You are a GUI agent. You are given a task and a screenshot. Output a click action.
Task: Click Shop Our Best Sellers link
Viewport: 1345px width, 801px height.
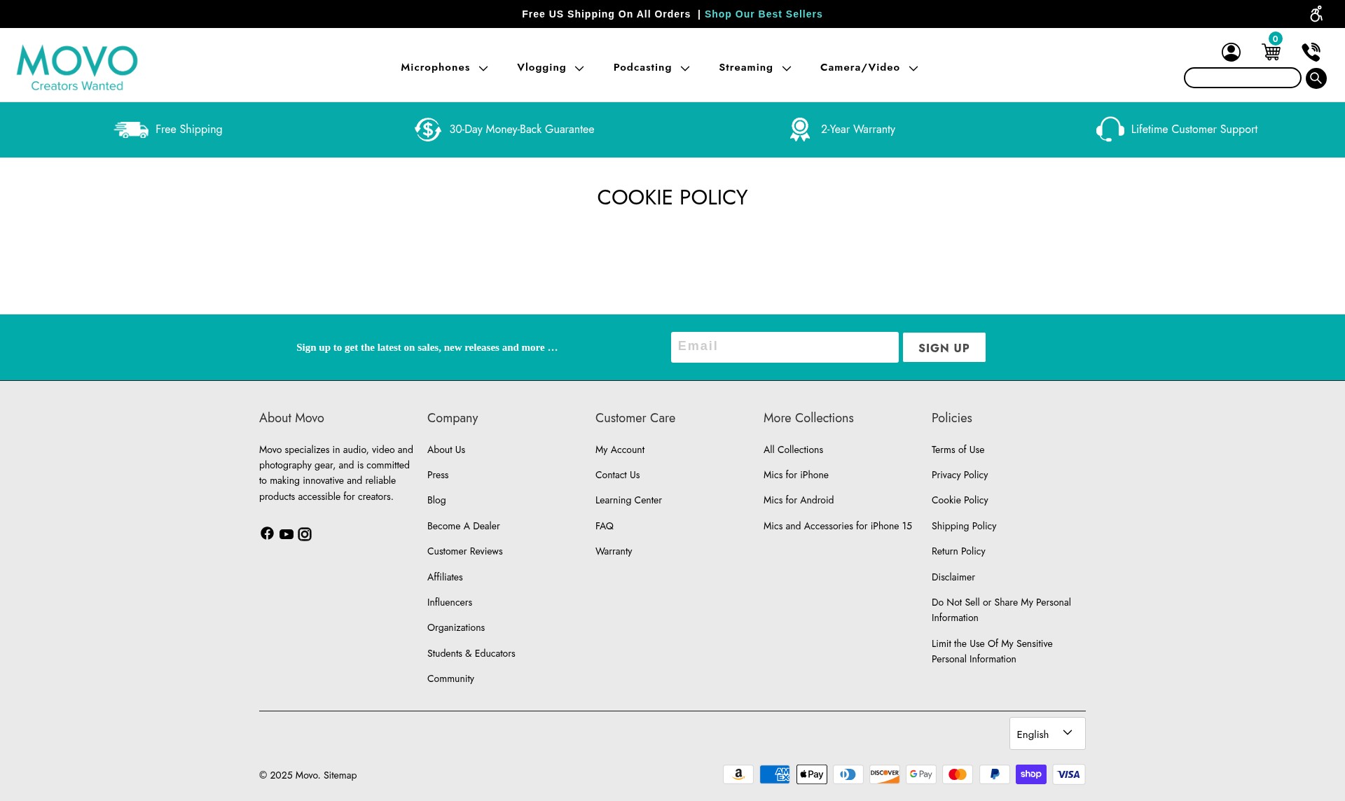[x=764, y=14]
